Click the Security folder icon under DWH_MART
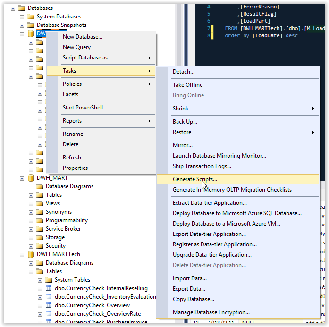Screen dimensions: 329x327 pyautogui.click(x=40, y=246)
